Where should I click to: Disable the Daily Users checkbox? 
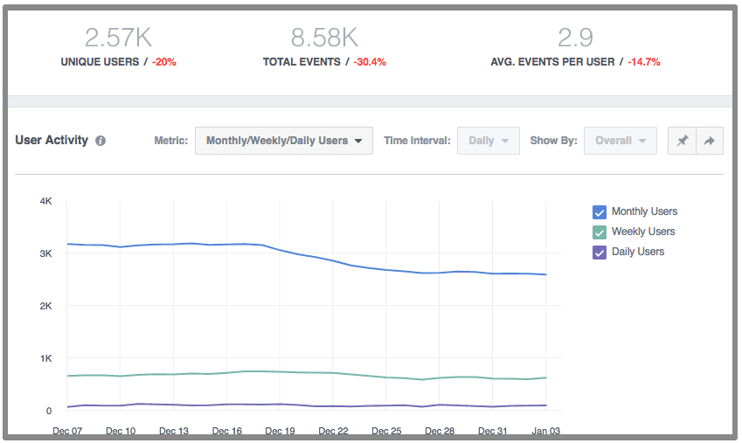click(600, 253)
